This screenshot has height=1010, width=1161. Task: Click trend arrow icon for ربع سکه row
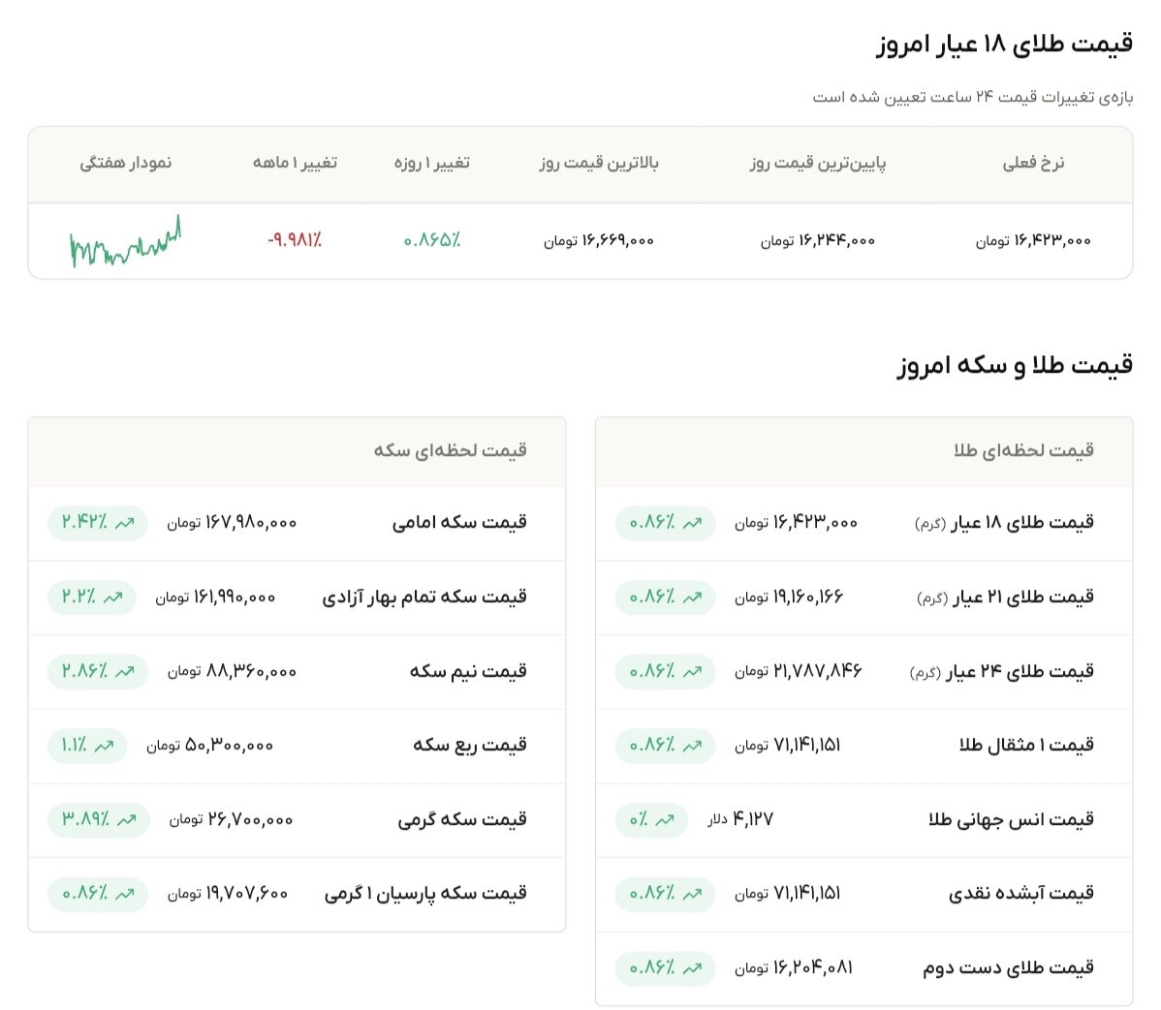[105, 746]
